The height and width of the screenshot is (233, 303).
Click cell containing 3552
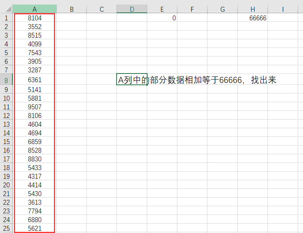tap(35, 26)
